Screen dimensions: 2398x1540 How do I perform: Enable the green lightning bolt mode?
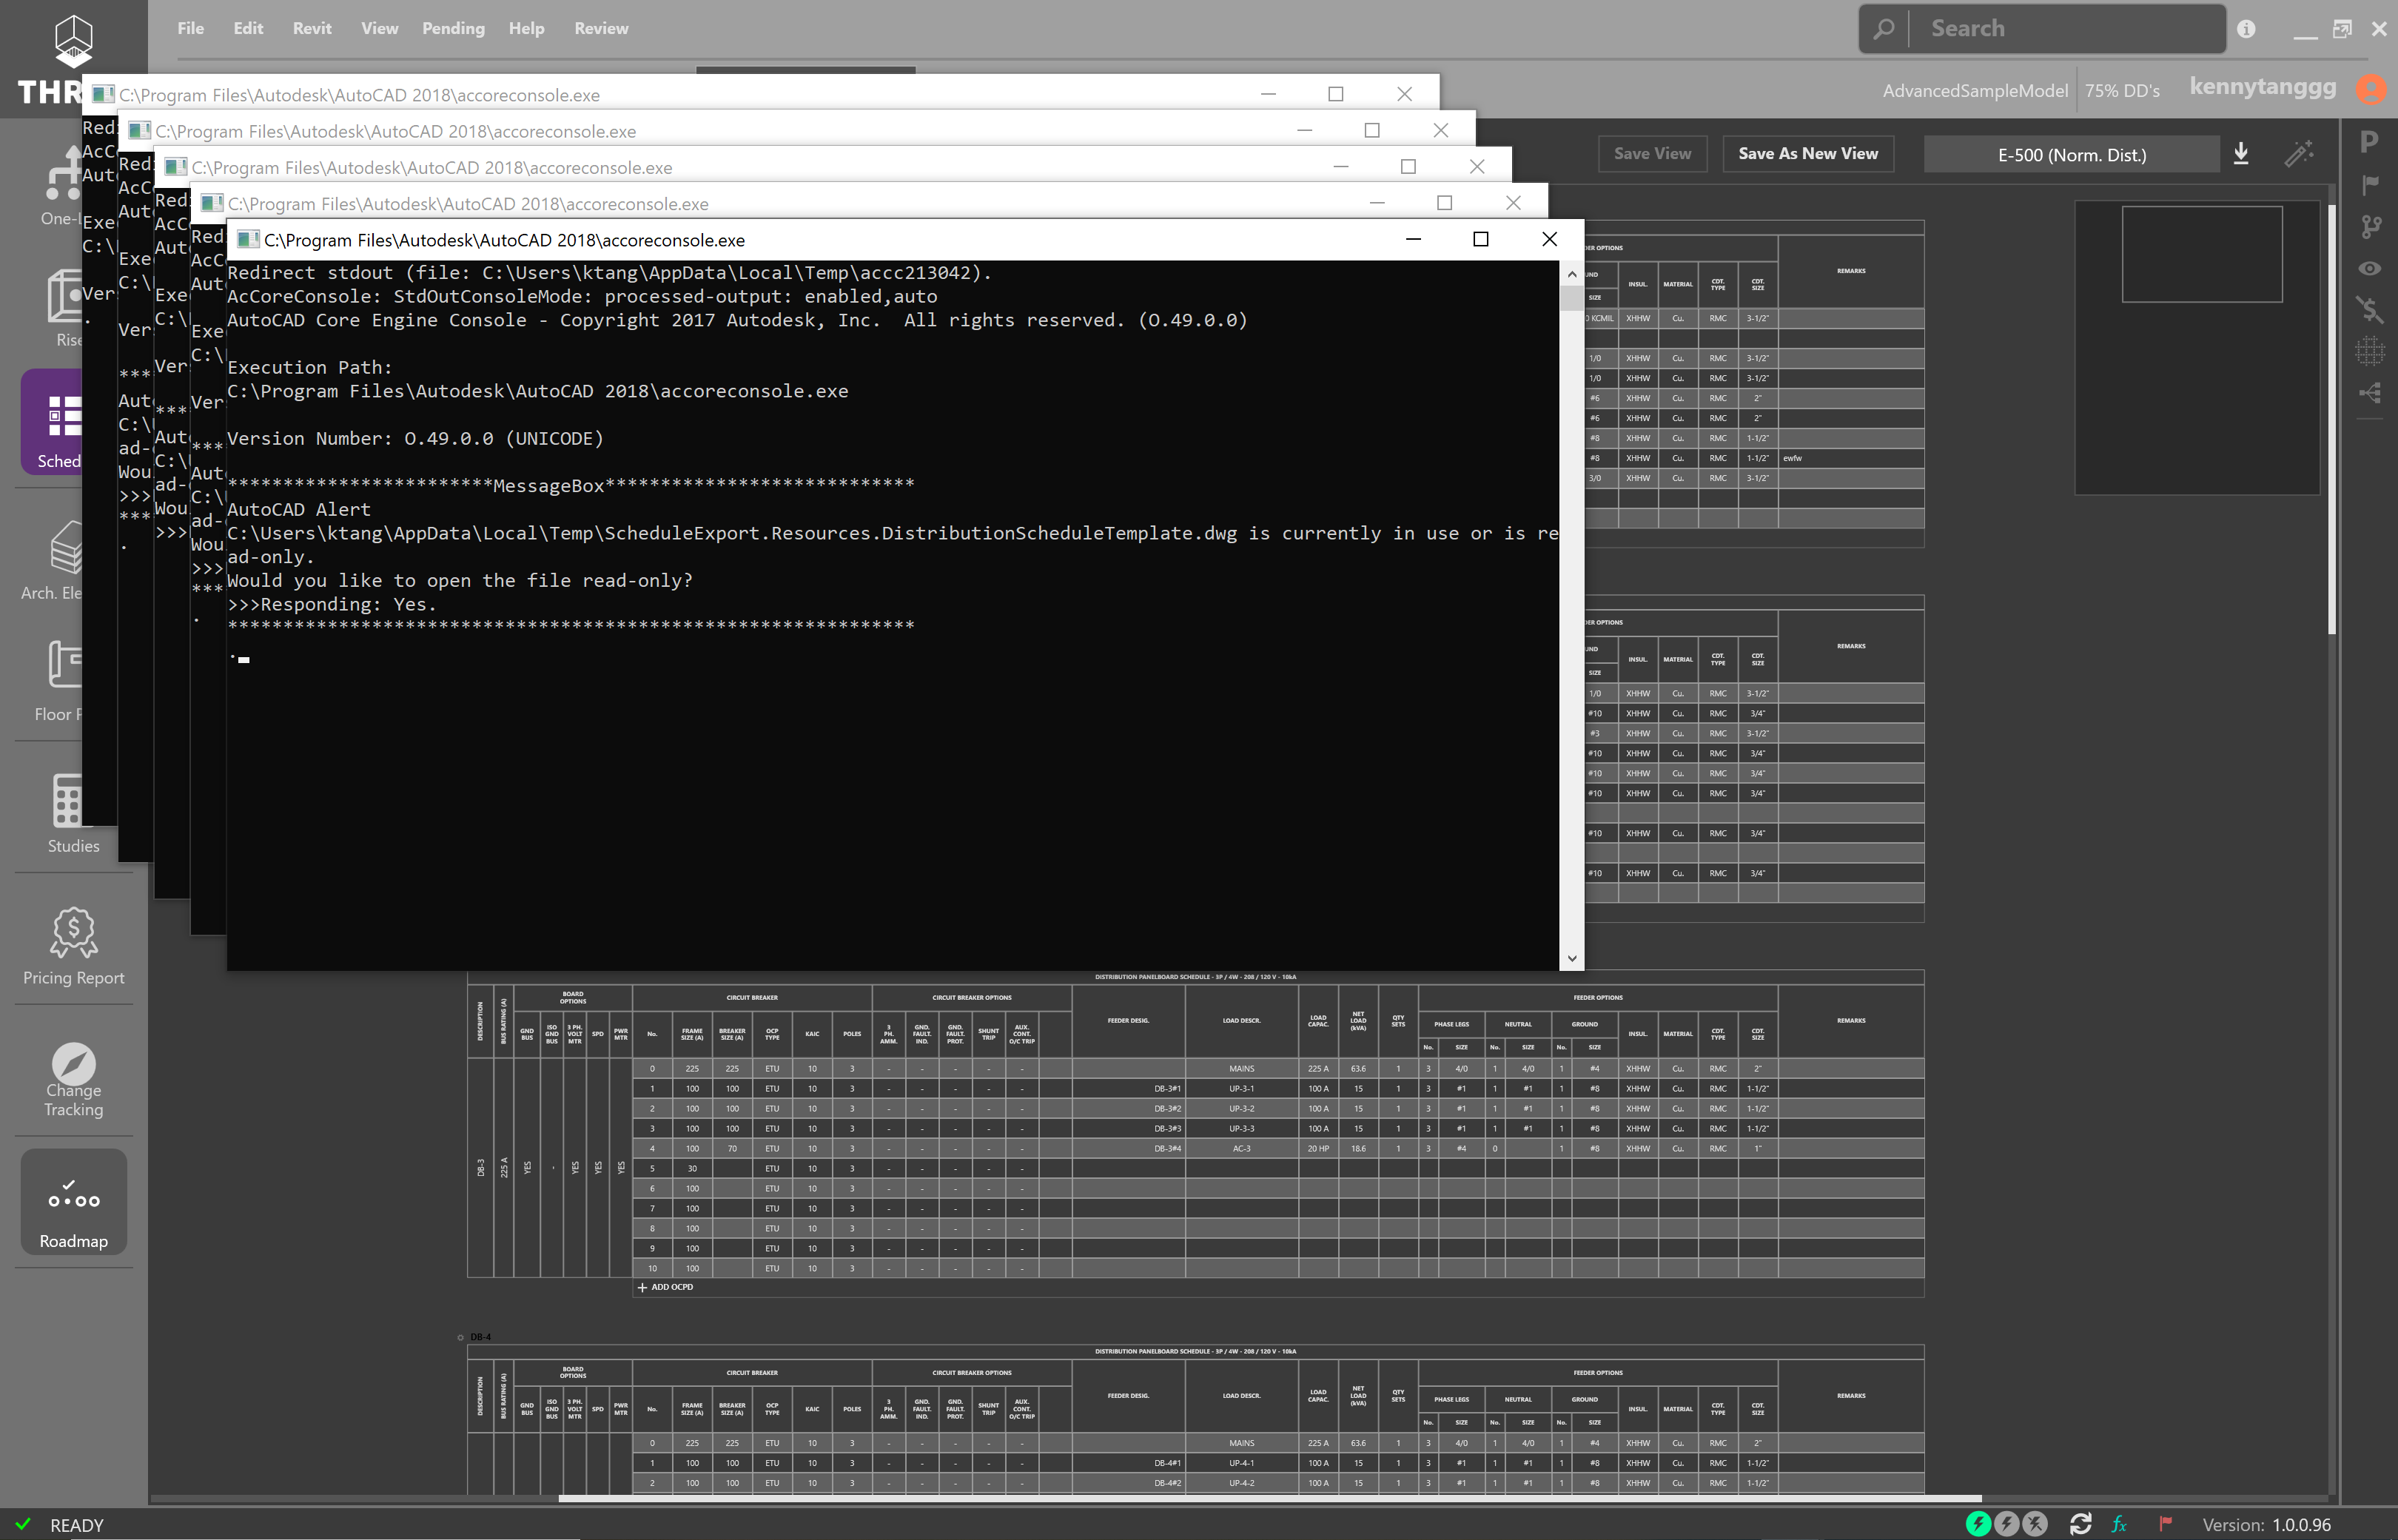coord(1977,1523)
